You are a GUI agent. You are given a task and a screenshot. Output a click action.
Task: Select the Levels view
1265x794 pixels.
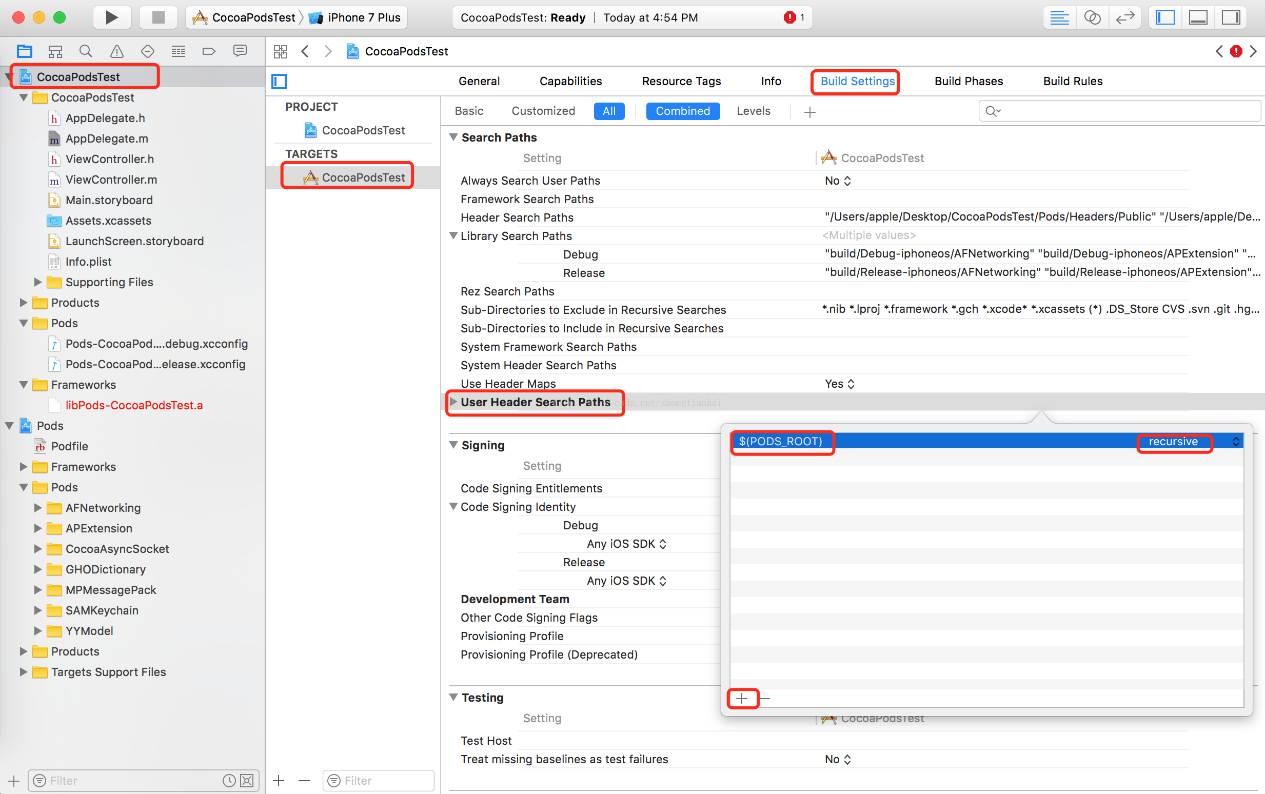(754, 111)
